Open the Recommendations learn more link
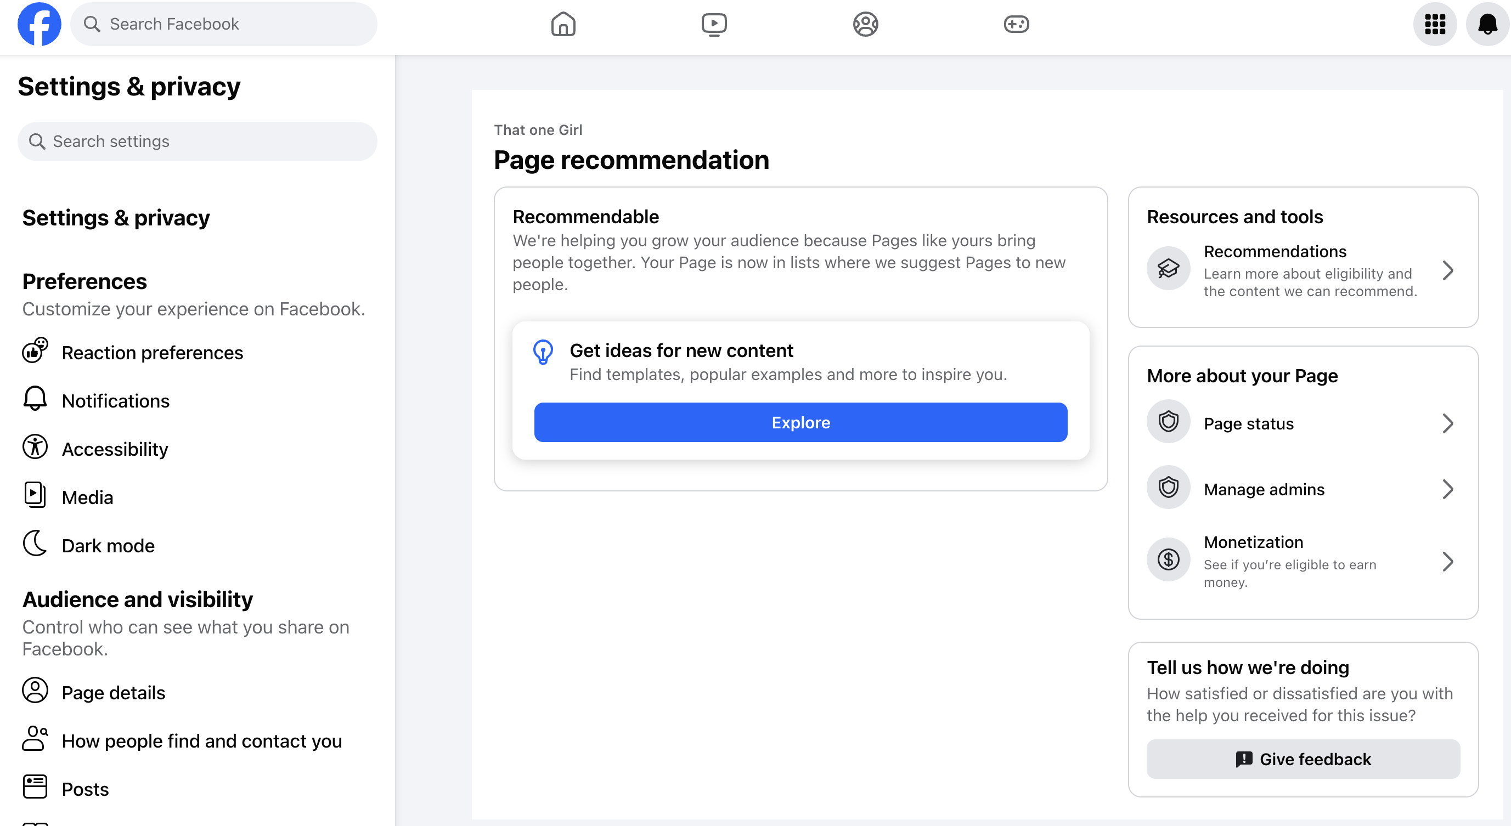This screenshot has width=1511, height=826. [x=1304, y=270]
